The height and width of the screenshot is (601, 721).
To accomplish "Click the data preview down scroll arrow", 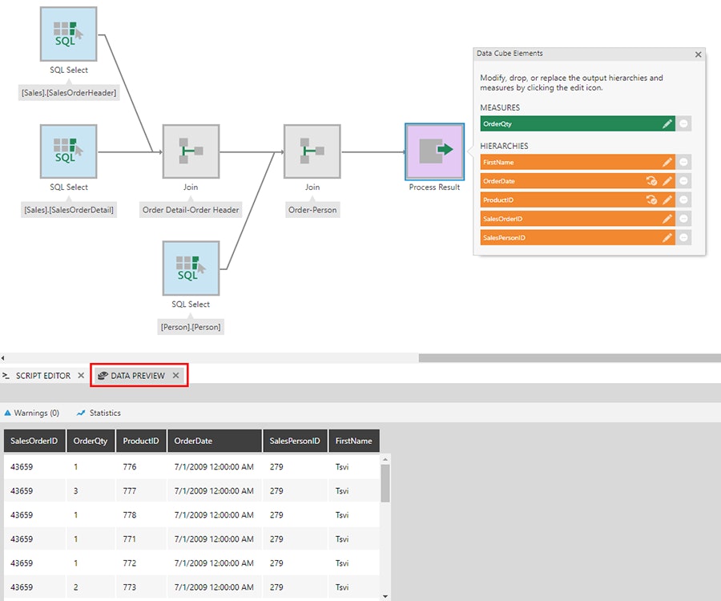I will click(385, 596).
